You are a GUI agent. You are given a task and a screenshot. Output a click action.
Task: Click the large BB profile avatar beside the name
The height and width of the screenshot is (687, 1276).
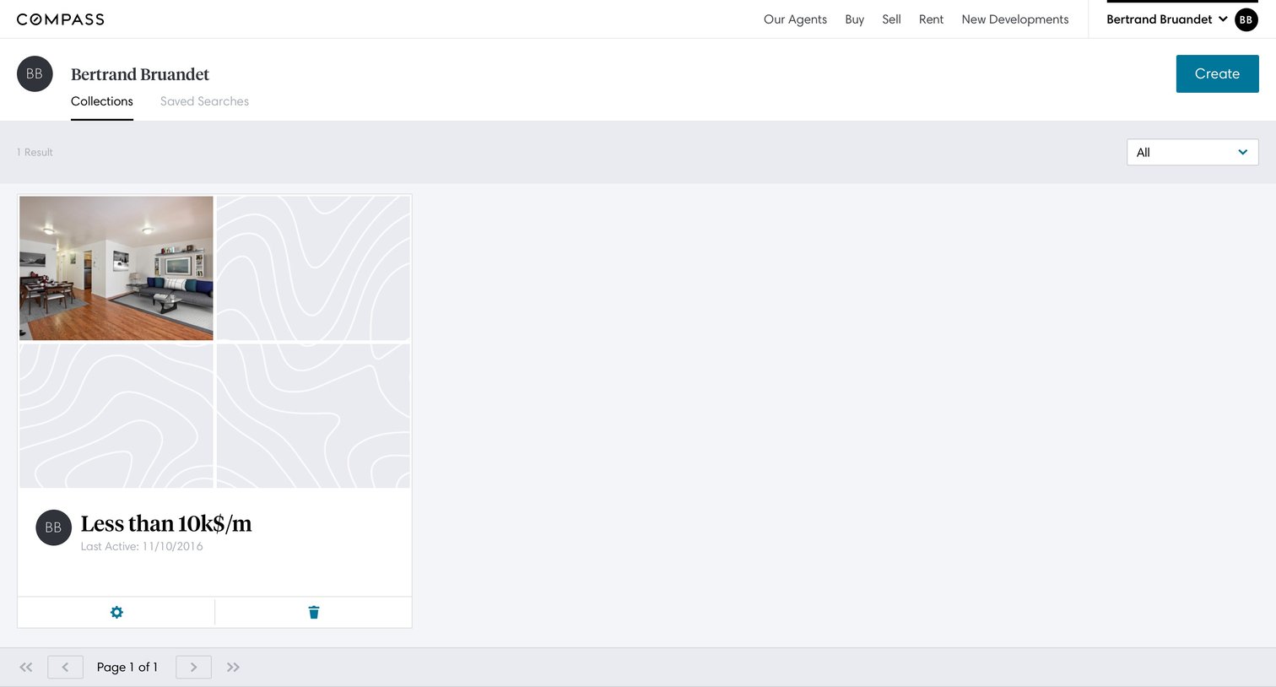point(35,74)
